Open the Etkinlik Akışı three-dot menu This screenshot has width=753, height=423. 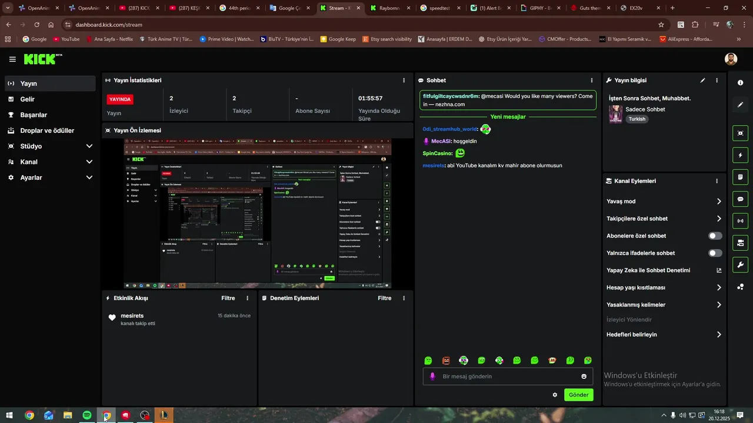pyautogui.click(x=247, y=298)
